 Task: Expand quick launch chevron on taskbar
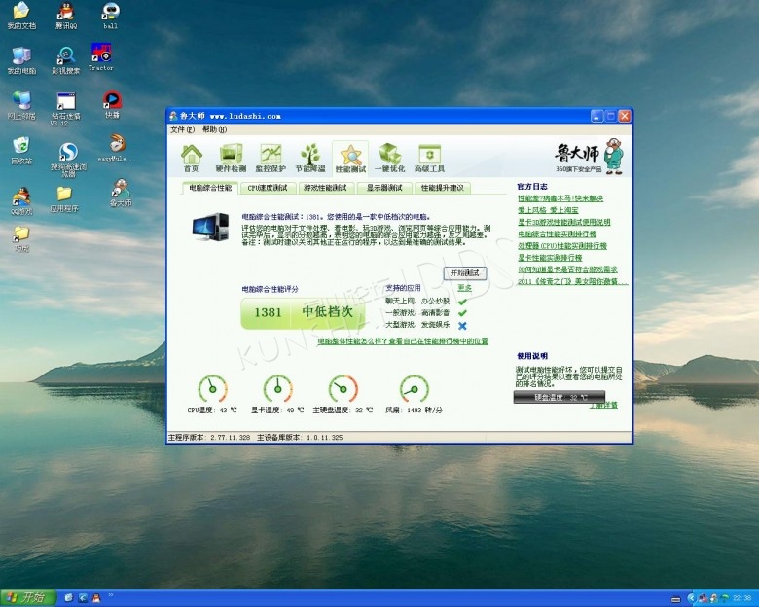110,595
